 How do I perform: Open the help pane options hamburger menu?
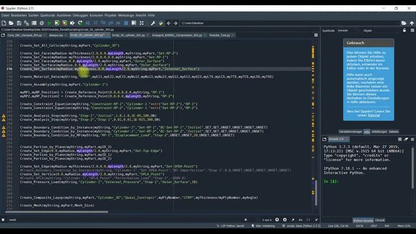pyautogui.click(x=412, y=31)
